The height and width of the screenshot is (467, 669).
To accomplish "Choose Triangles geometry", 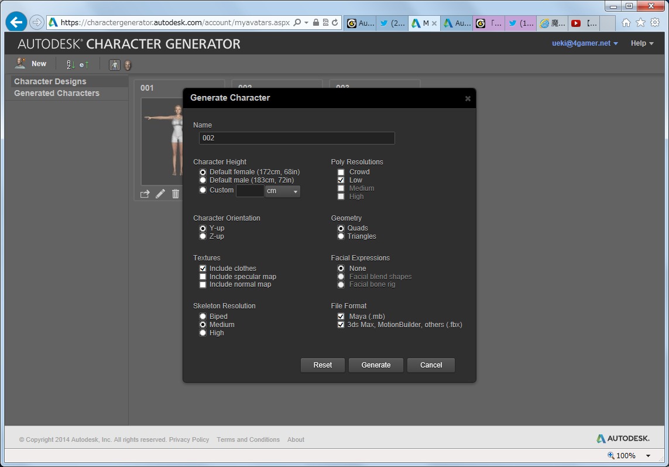I will [x=341, y=236].
